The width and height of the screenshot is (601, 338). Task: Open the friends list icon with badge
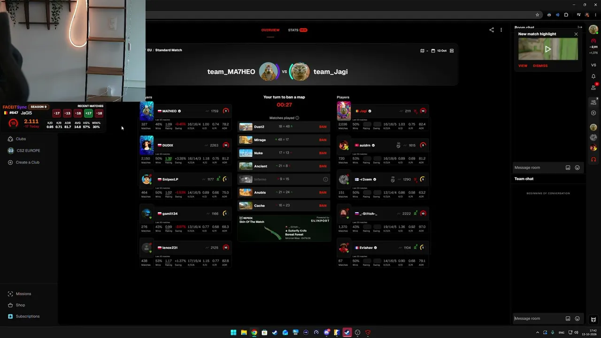point(593,86)
